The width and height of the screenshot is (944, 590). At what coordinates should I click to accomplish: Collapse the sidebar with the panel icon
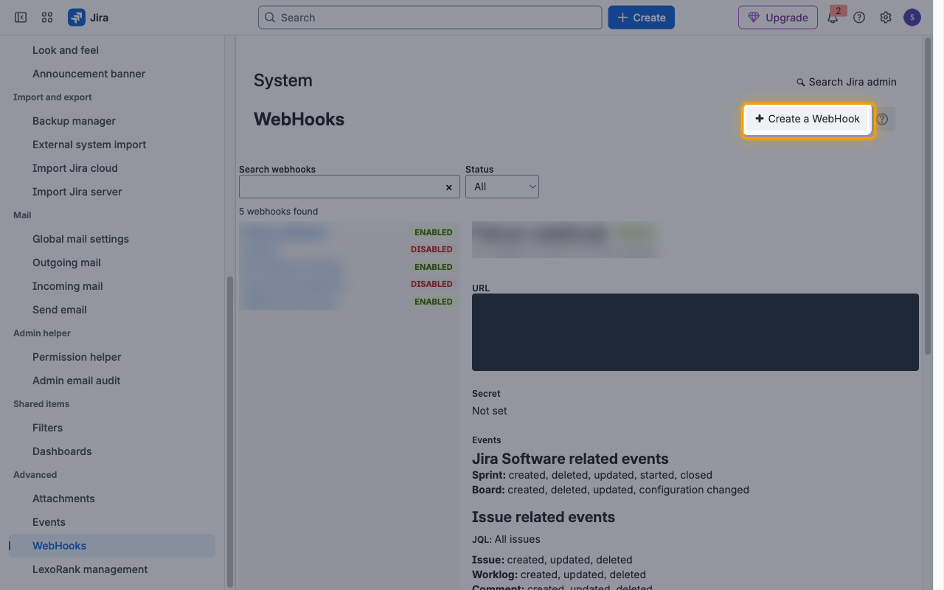(21, 18)
